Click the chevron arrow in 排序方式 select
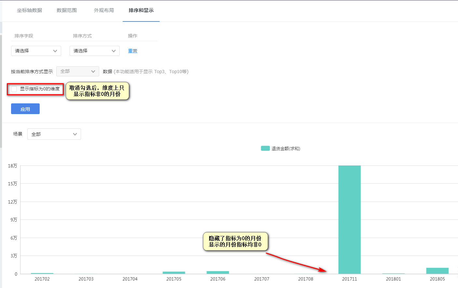 pyautogui.click(x=114, y=51)
